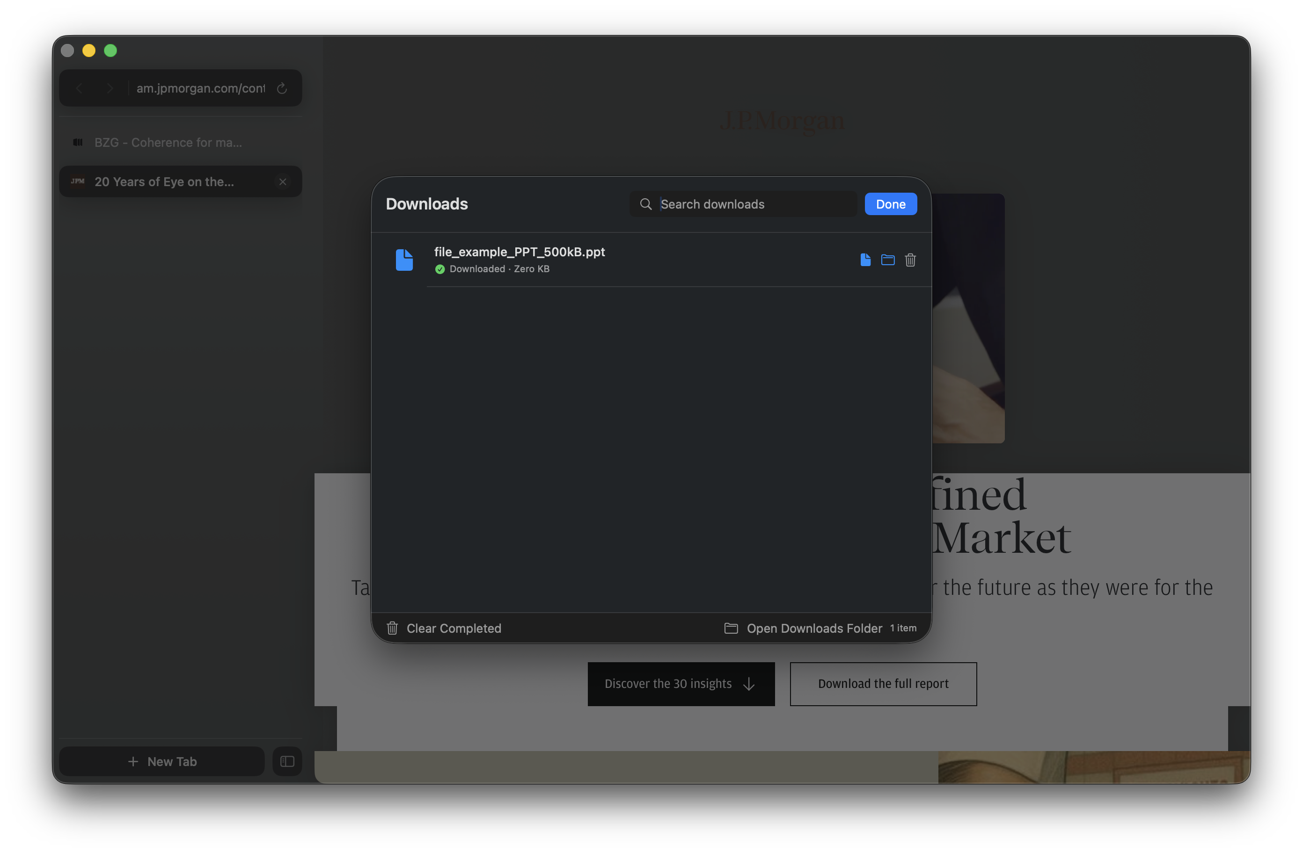Click Download the full report button
This screenshot has height=853, width=1303.
(x=883, y=684)
